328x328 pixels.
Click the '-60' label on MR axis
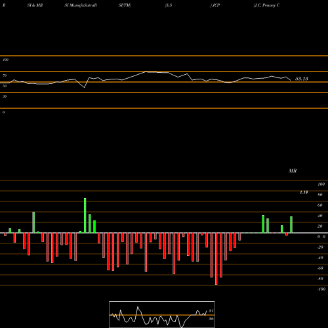(x=320, y=268)
